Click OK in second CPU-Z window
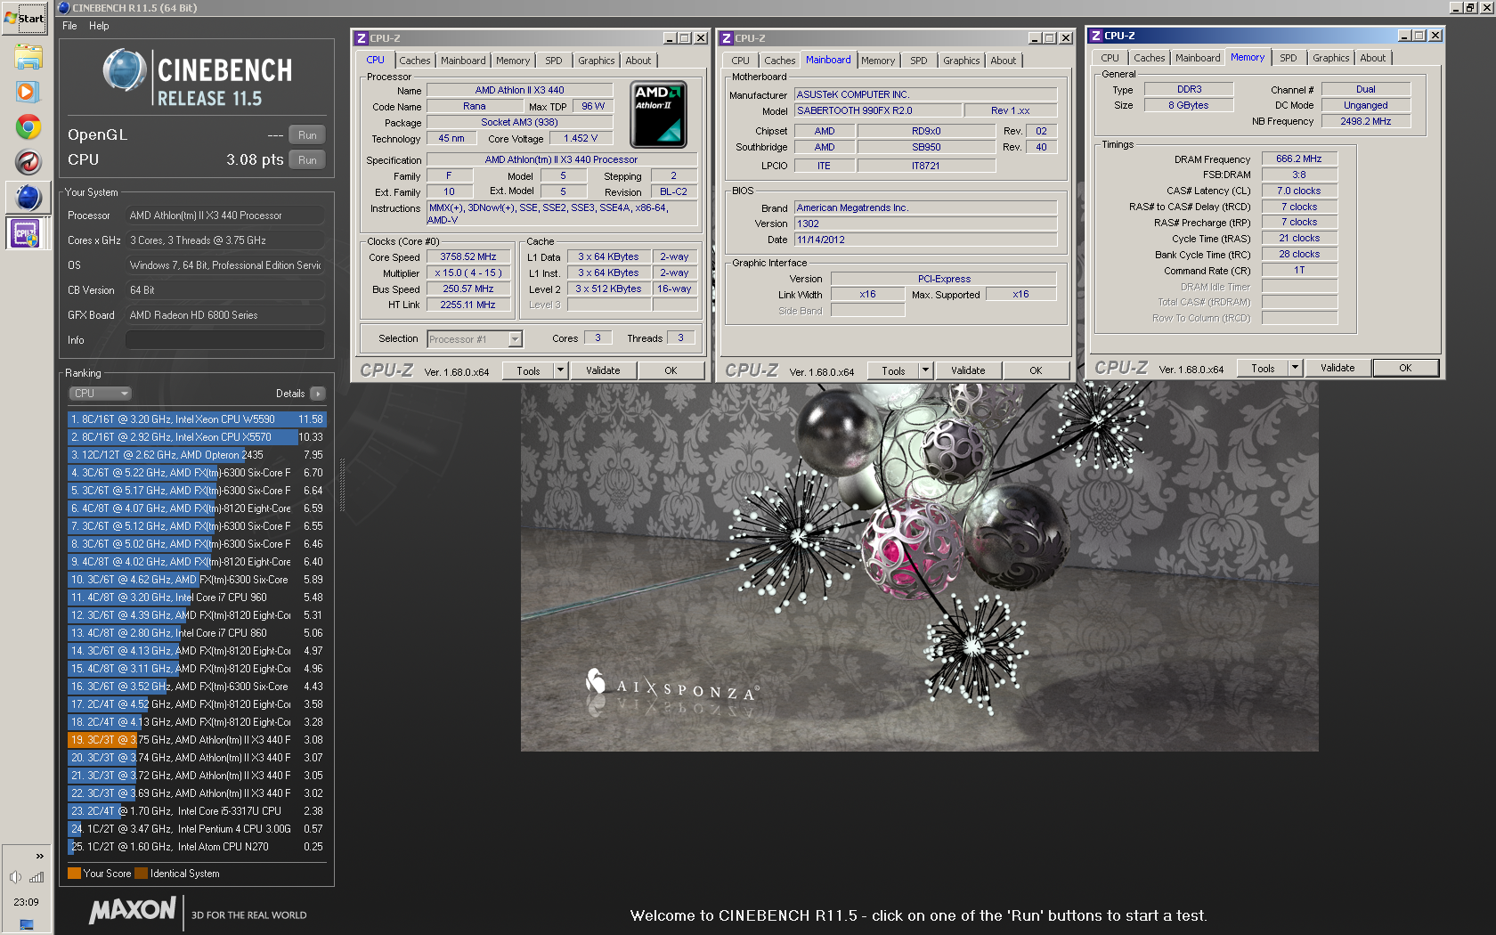Screen dimensions: 1496x935 pyautogui.click(x=1036, y=371)
